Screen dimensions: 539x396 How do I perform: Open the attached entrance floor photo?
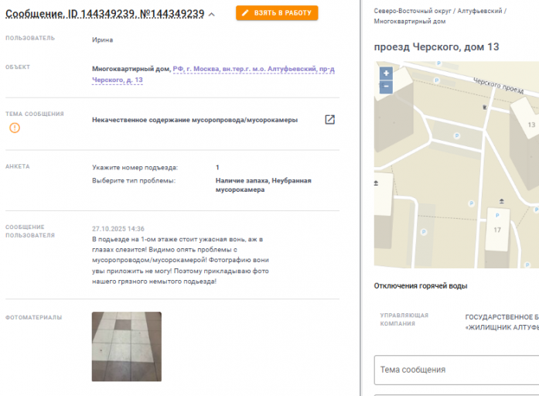127,346
